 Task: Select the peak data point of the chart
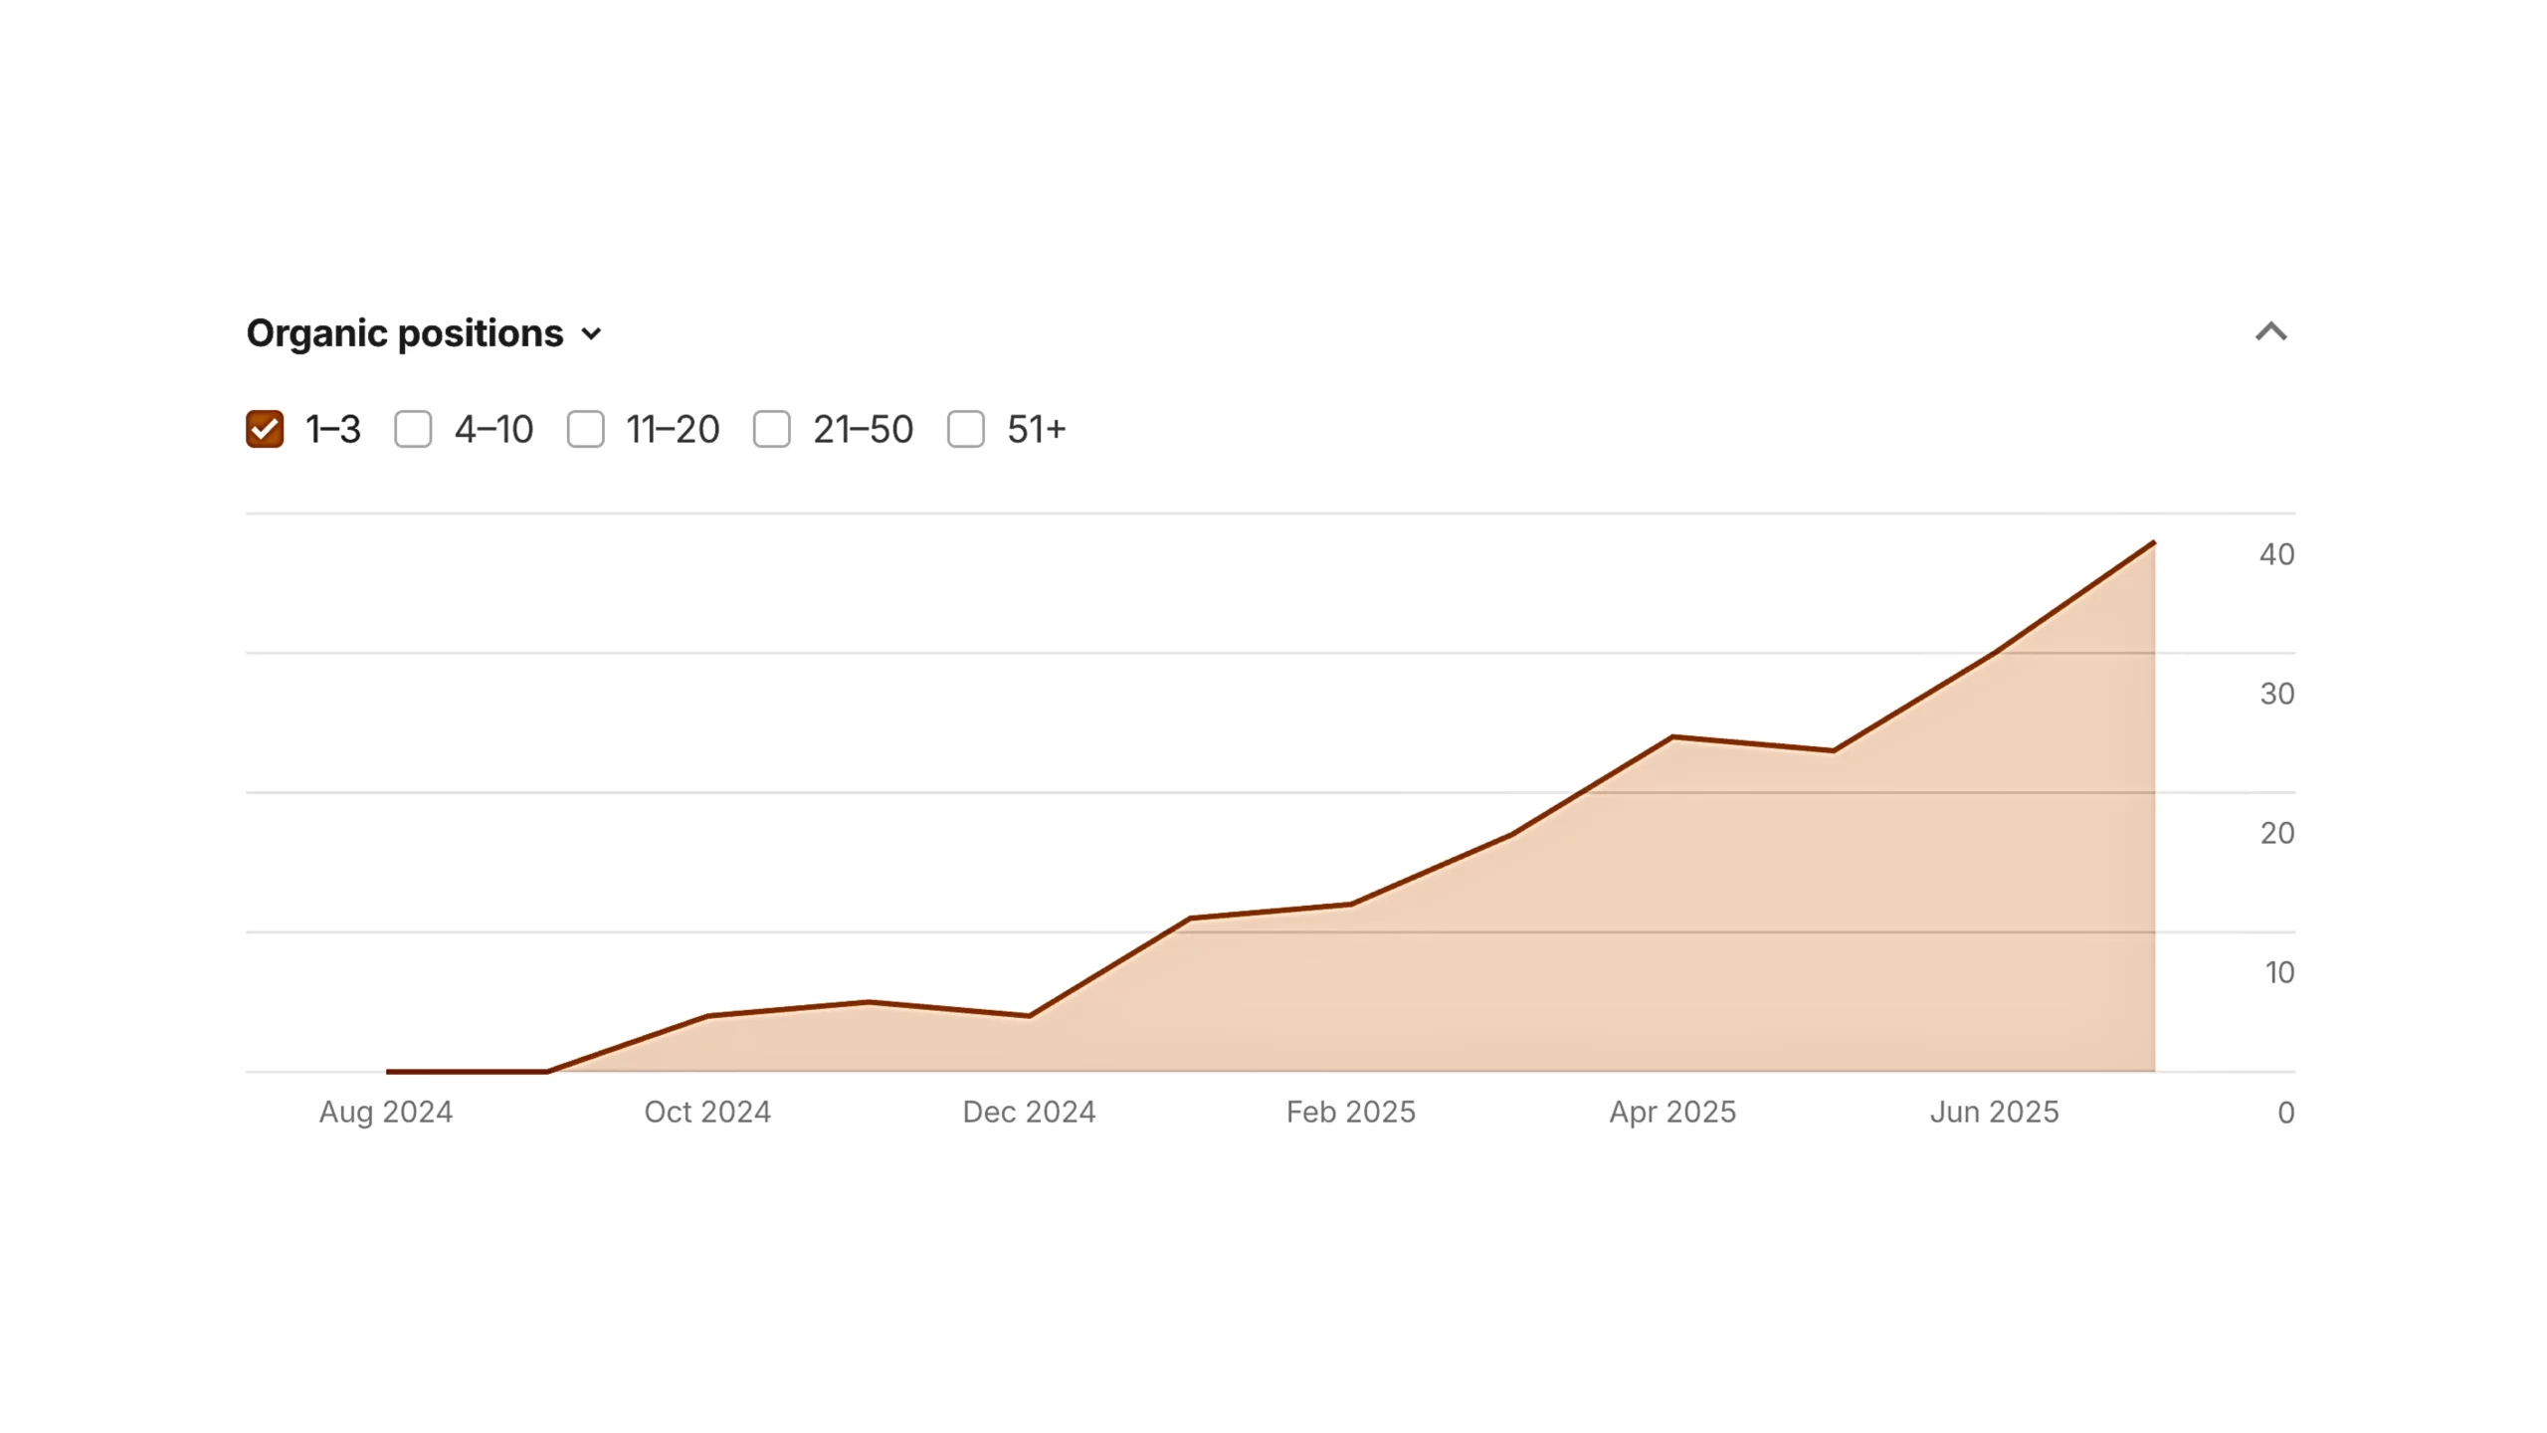pos(2152,542)
